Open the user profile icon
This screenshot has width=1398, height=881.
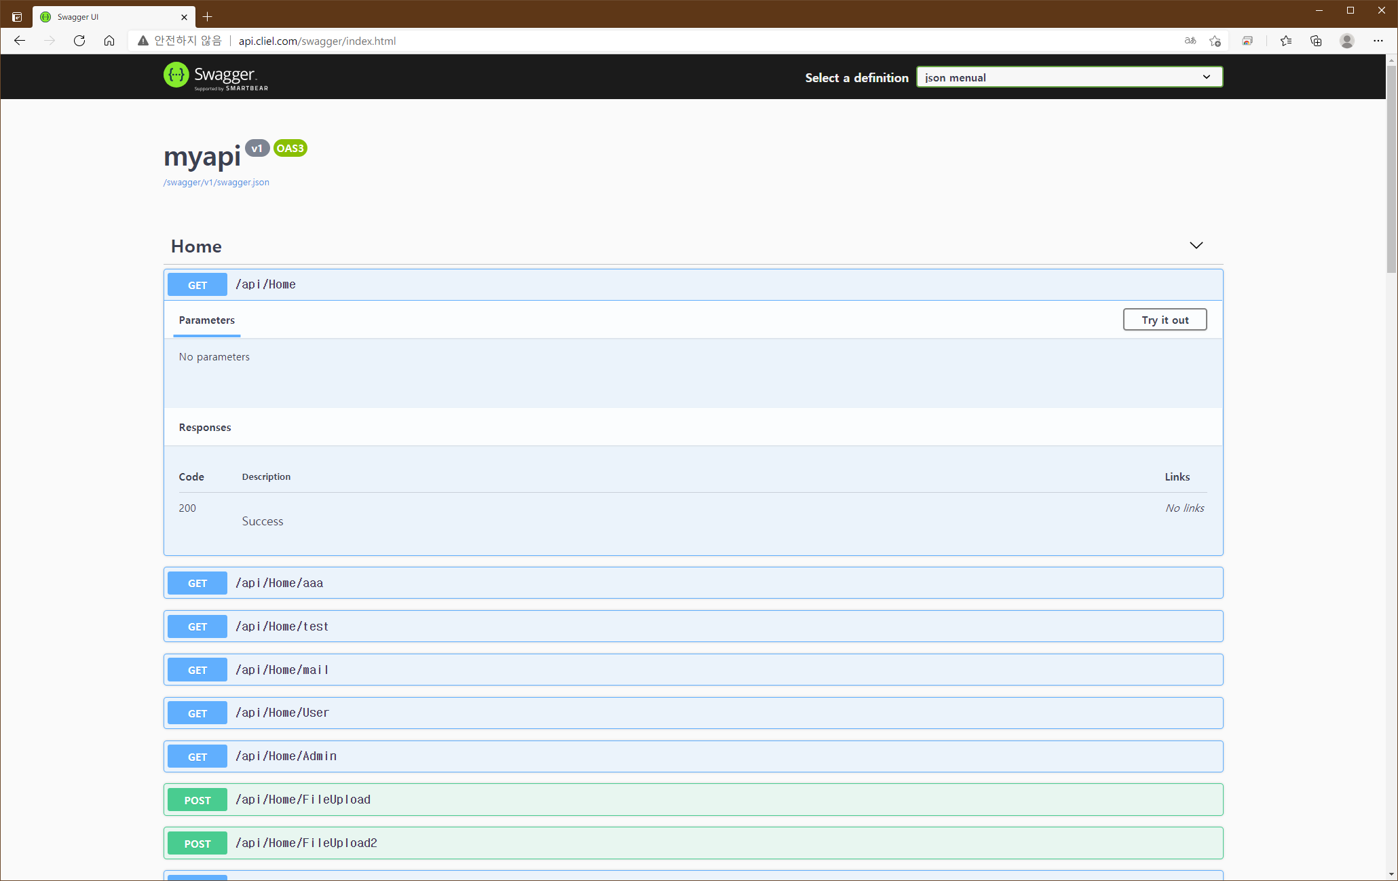(x=1347, y=41)
